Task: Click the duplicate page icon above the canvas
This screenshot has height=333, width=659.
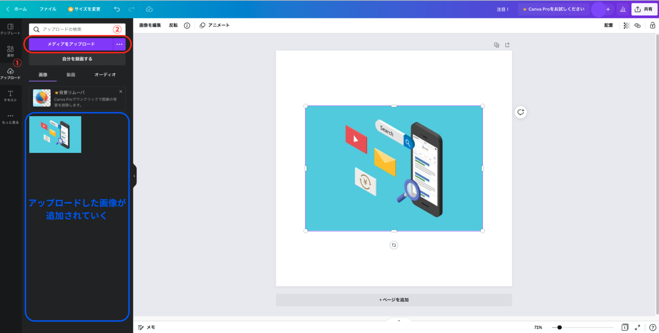Action: coord(496,45)
